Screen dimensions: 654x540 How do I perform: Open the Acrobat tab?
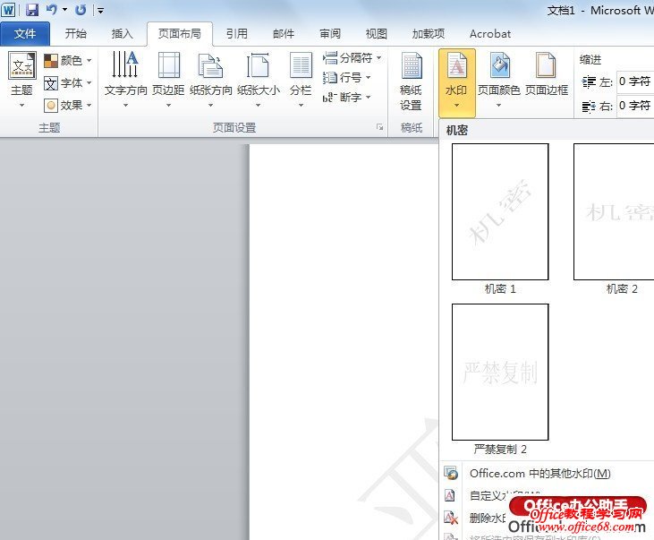(x=490, y=34)
